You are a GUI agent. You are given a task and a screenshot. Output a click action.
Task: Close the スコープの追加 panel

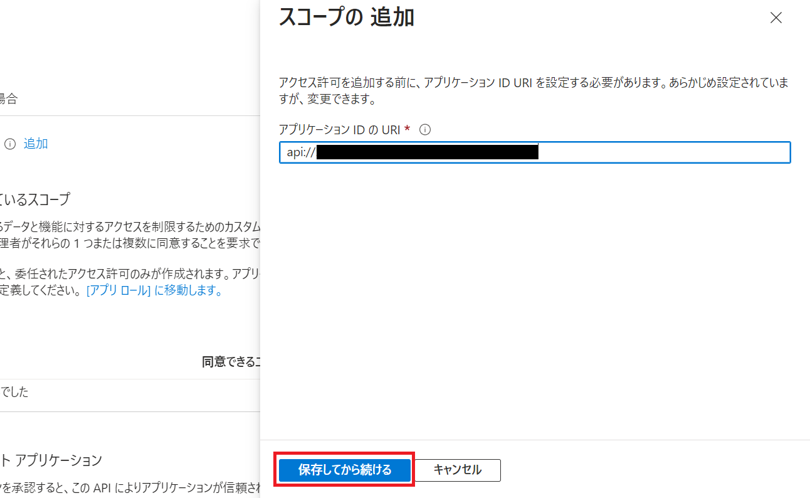coord(776,18)
